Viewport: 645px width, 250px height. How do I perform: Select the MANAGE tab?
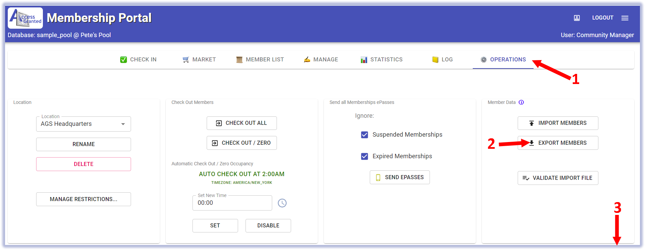(x=321, y=60)
